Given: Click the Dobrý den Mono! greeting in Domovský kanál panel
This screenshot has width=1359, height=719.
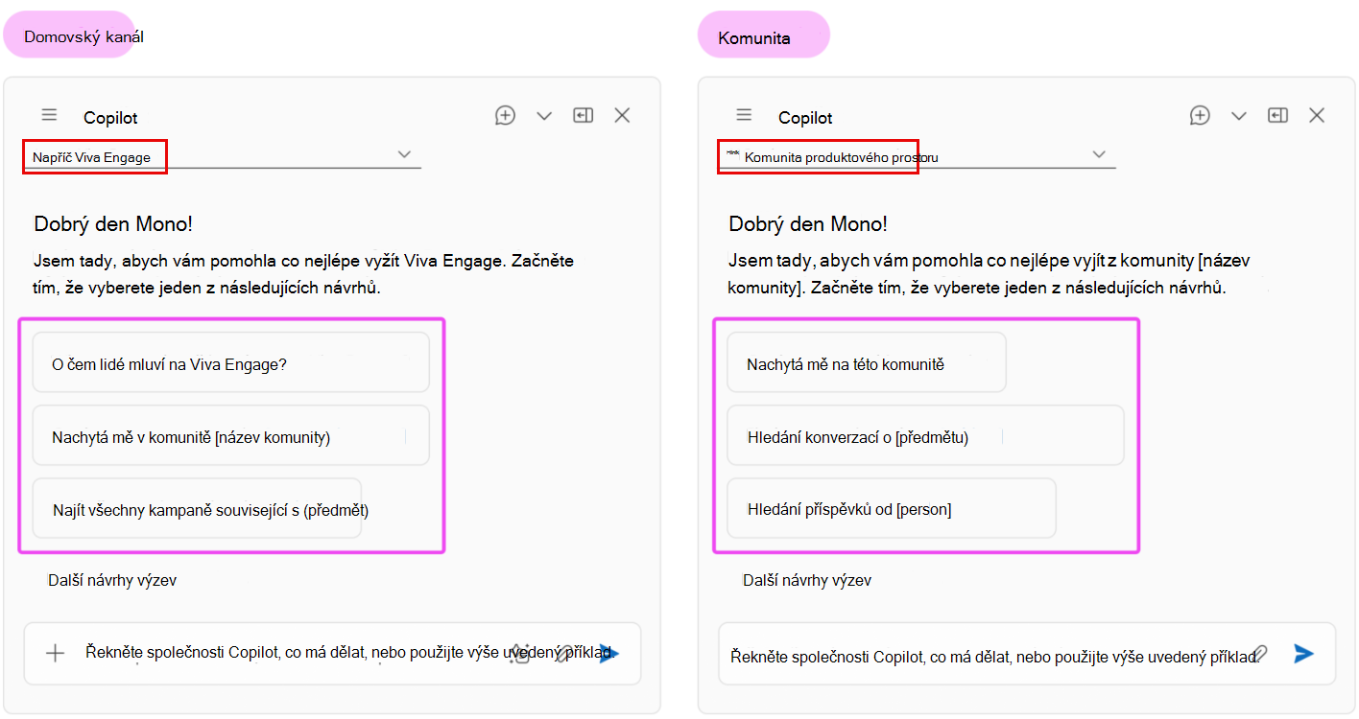Looking at the screenshot, I should click(113, 224).
